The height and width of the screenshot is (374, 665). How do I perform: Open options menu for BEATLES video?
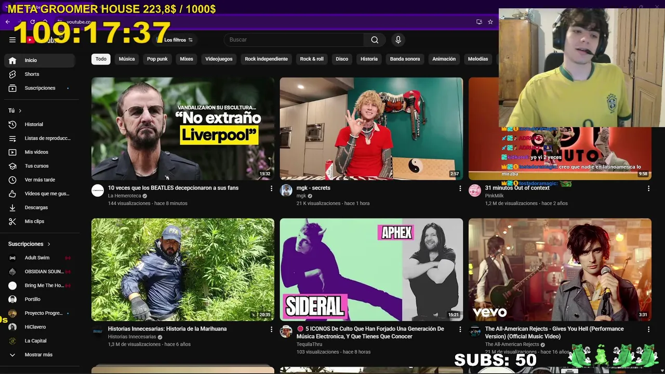coord(271,189)
